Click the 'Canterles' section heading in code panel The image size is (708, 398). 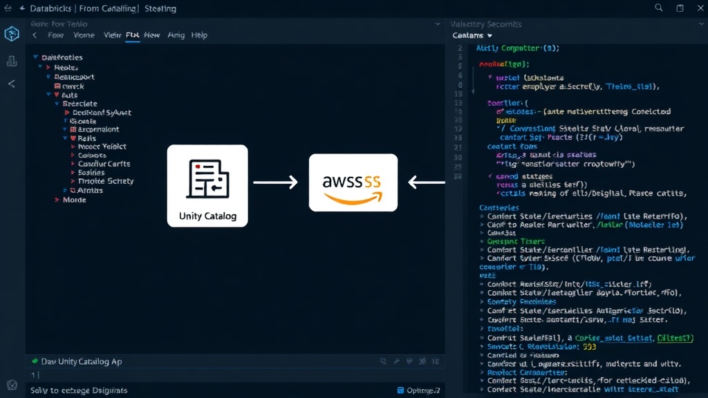[x=499, y=207]
